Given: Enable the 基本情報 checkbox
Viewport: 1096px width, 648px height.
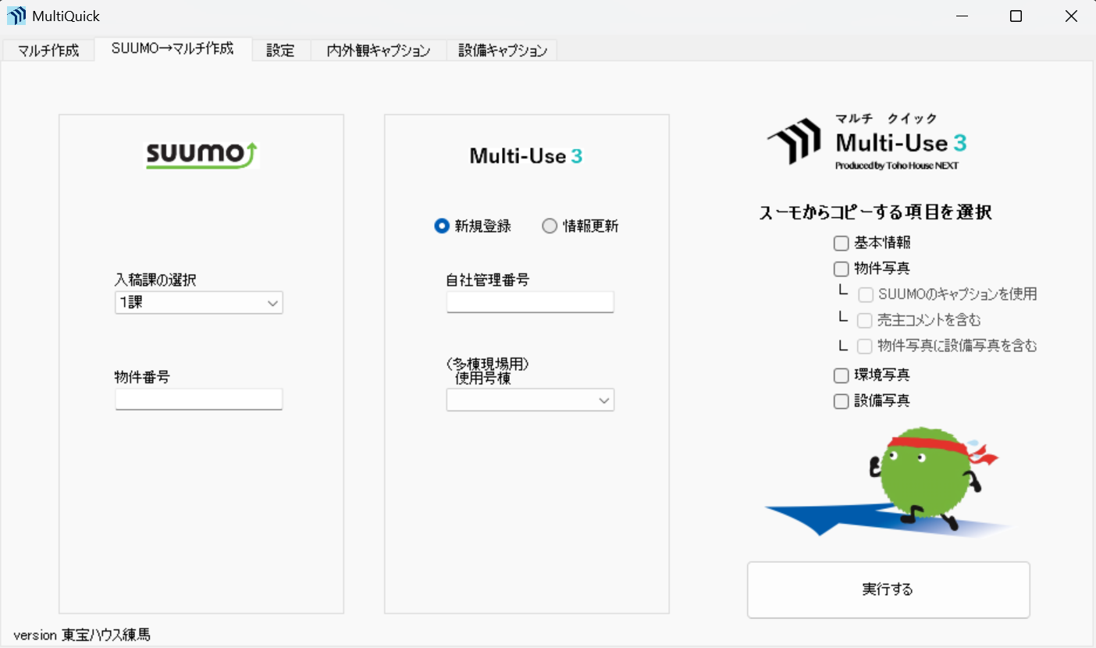Looking at the screenshot, I should tap(841, 243).
